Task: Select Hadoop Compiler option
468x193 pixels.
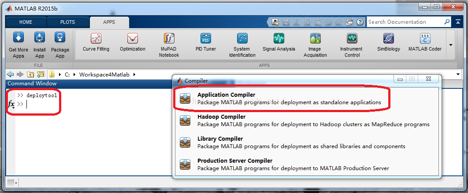Action: [307, 120]
